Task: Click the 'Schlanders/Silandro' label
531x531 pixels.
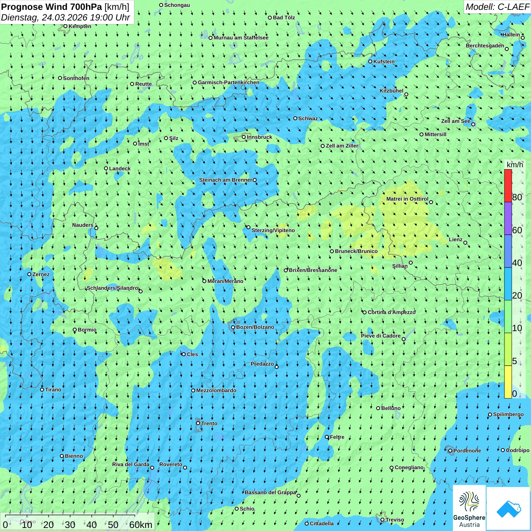Action: coord(113,288)
